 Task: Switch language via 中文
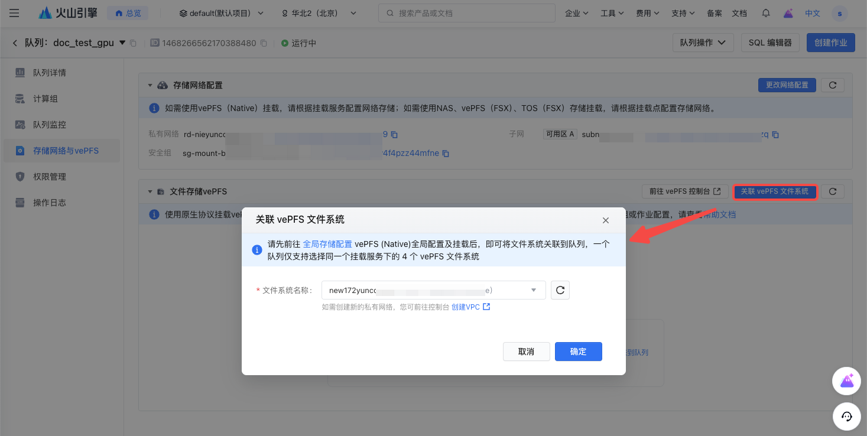813,13
